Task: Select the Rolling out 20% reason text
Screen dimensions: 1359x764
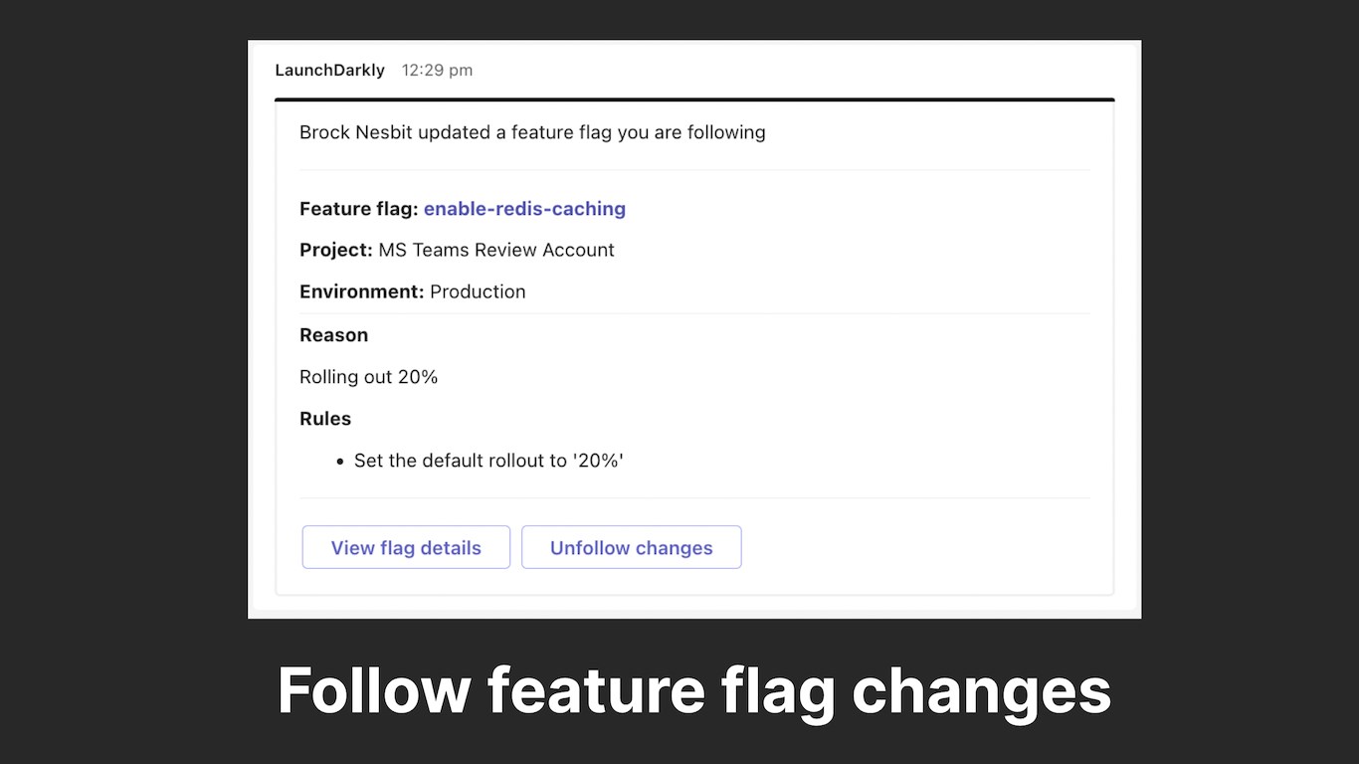Action: click(x=368, y=377)
